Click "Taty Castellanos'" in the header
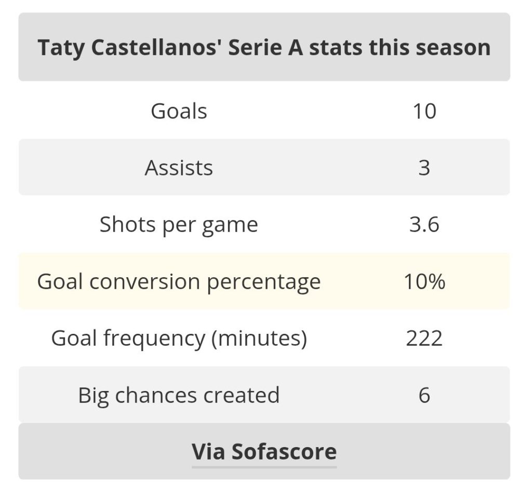Image resolution: width=532 pixels, height=486 pixels. tap(129, 48)
